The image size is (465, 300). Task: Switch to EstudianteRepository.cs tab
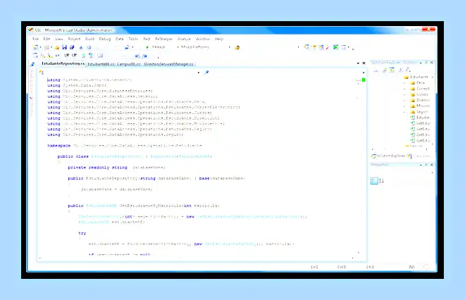(x=63, y=64)
